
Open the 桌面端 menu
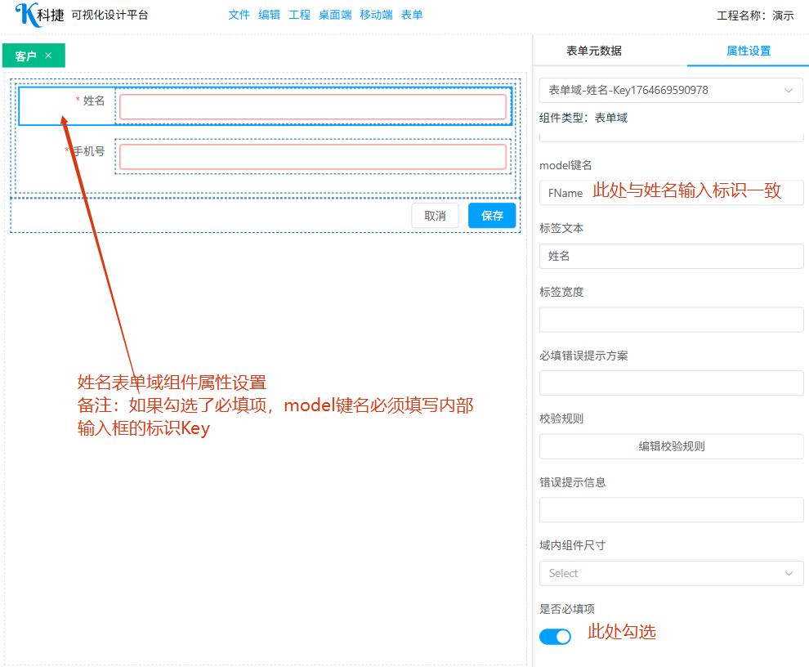335,15
